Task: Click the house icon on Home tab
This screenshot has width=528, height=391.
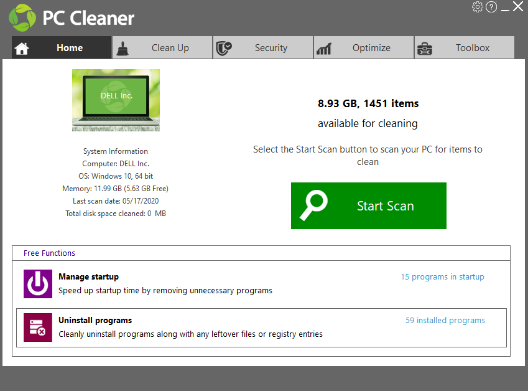Action: point(22,49)
